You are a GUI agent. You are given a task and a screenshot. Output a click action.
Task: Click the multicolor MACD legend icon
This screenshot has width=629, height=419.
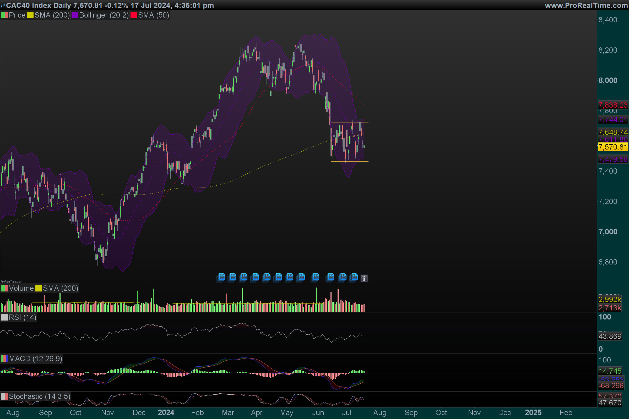pyautogui.click(x=4, y=359)
